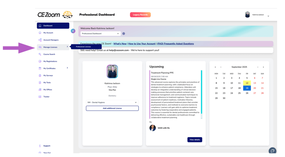Open dashboard settings gear icon
Viewport: 285px width, 157px height.
tap(123, 34)
